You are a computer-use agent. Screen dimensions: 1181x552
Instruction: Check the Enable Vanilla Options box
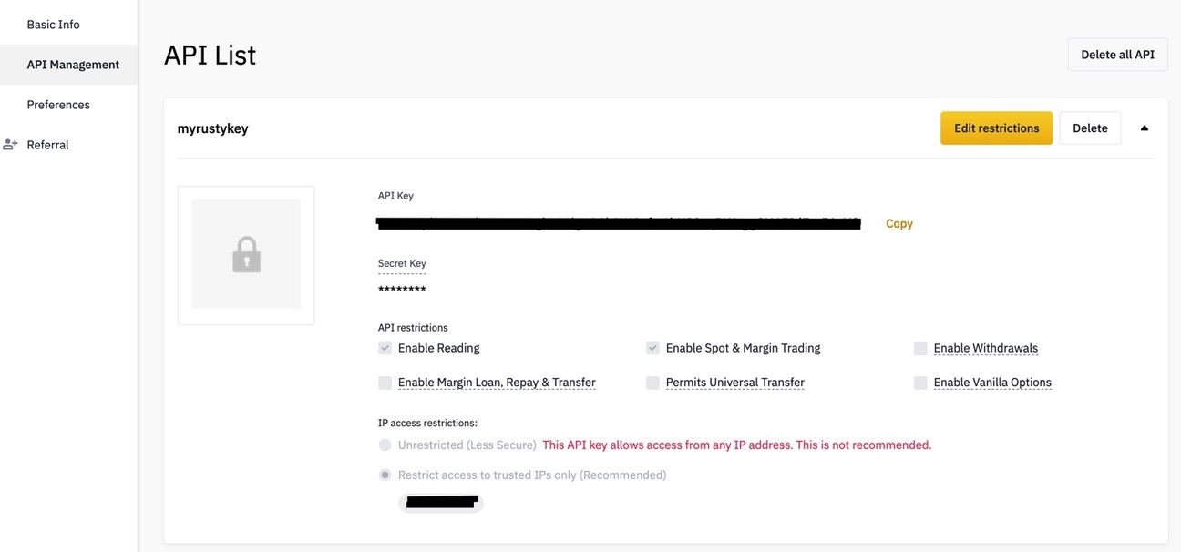tap(920, 383)
